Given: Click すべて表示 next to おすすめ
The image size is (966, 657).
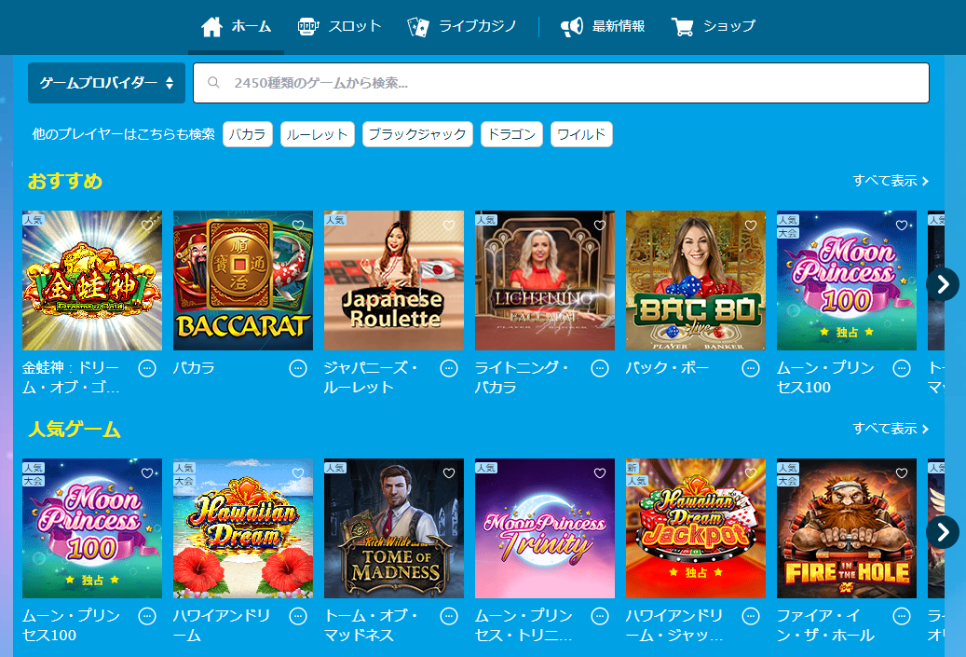Looking at the screenshot, I should 891,181.
